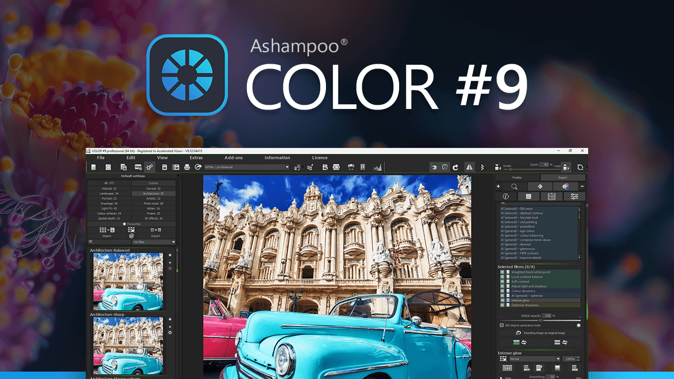Uncheck the Colour dynamics filter checkbox
The image size is (674, 379).
coord(502,291)
